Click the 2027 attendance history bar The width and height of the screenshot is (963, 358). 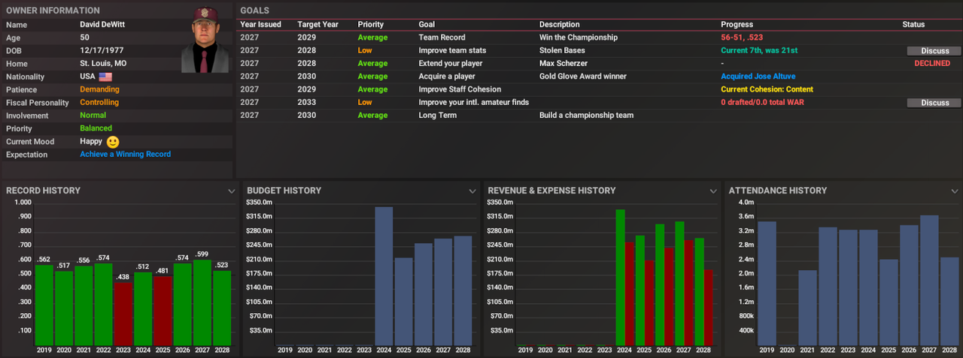click(929, 281)
